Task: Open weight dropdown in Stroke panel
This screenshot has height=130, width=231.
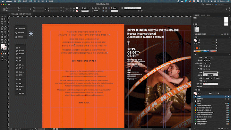Action: pyautogui.click(x=212, y=58)
